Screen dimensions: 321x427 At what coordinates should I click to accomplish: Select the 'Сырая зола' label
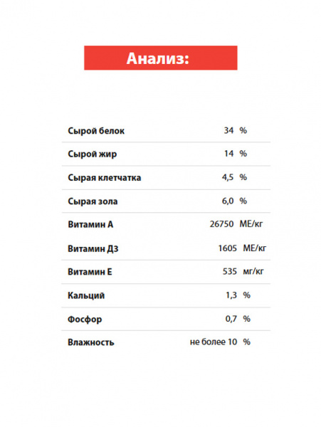[93, 201]
